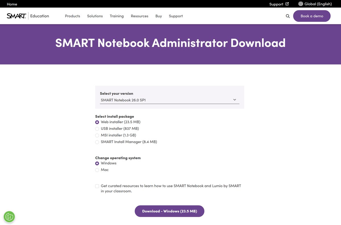Go to the Home link

(x=12, y=4)
